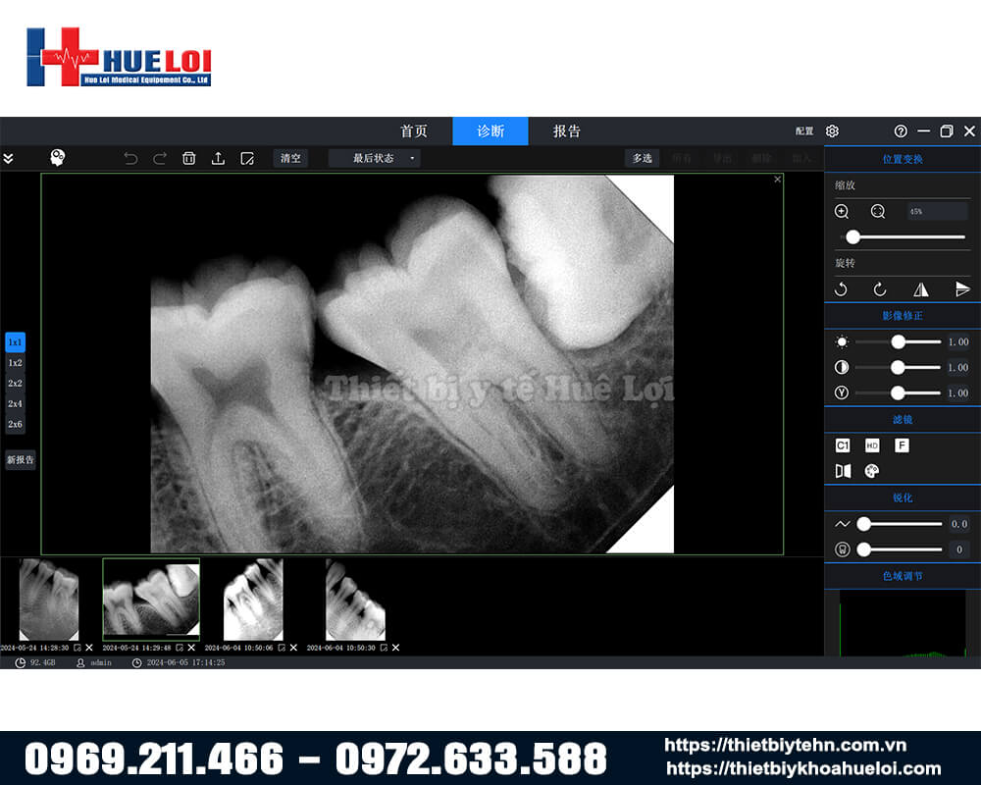Expand the left panel double chevron
Viewport: 981px width, 785px height.
(8, 158)
